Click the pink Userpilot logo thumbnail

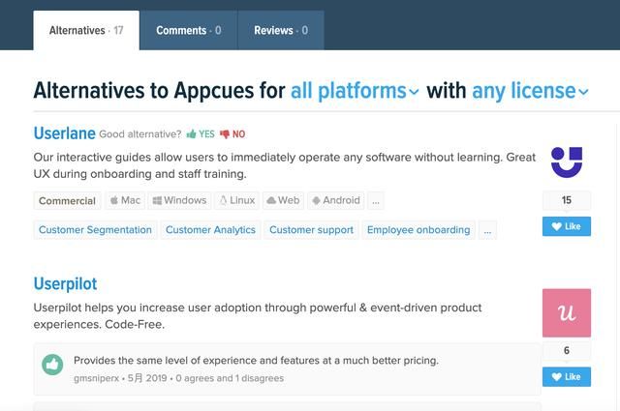[x=567, y=312]
